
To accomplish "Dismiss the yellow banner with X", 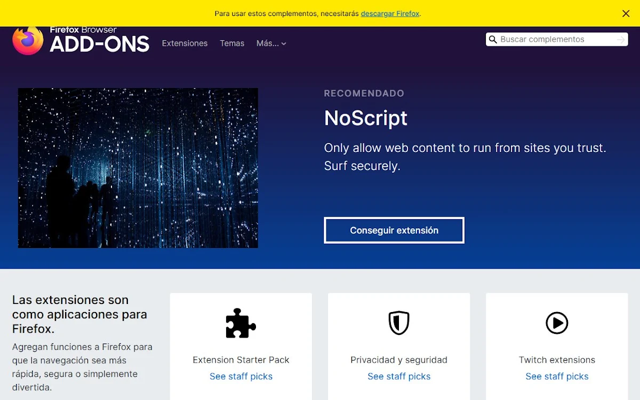I will pos(626,13).
